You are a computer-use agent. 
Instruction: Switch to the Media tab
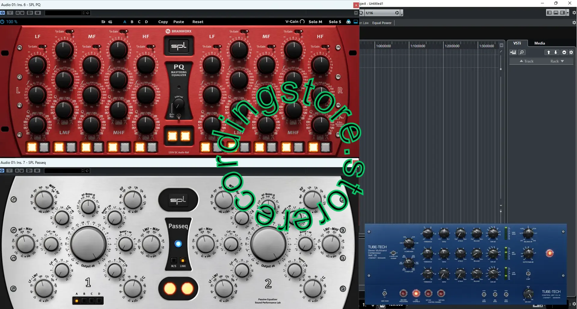click(x=539, y=43)
